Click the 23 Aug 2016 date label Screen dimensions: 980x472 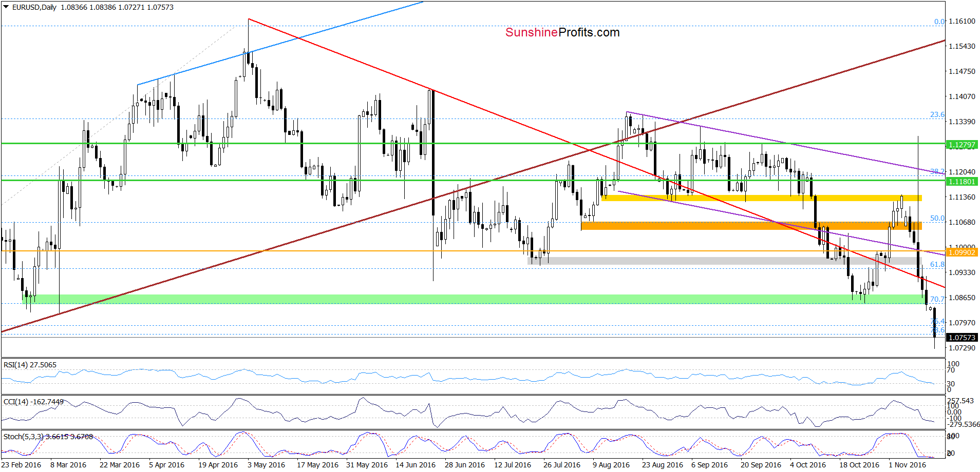663,465
